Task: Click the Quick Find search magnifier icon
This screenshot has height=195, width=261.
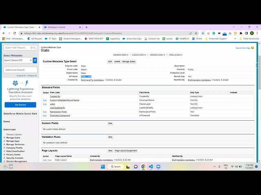Action: [35, 48]
